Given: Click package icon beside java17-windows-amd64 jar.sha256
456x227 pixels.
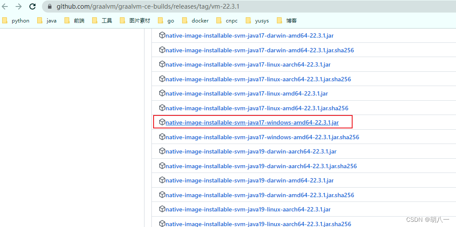Looking at the screenshot, I should pyautogui.click(x=162, y=137).
